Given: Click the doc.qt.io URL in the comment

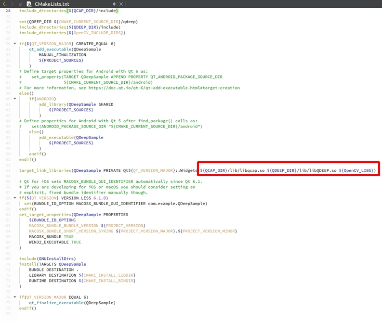Looking at the screenshot, I should [x=164, y=88].
